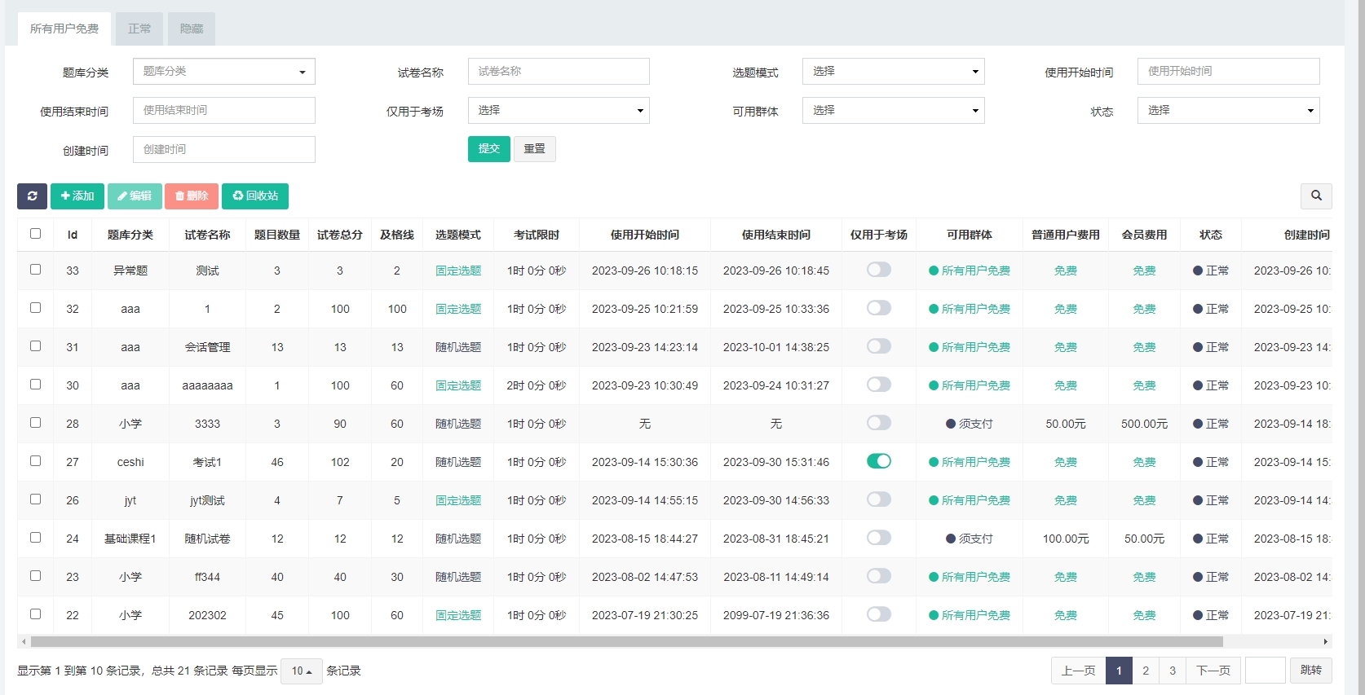Viewport: 1365px width, 695px height.
Task: Click the trash 删除 button
Action: click(192, 196)
